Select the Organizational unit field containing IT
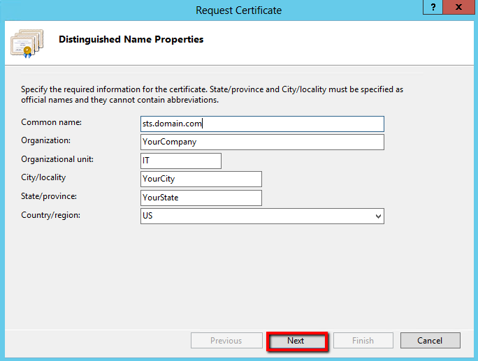The height and width of the screenshot is (361, 478). tap(181, 161)
